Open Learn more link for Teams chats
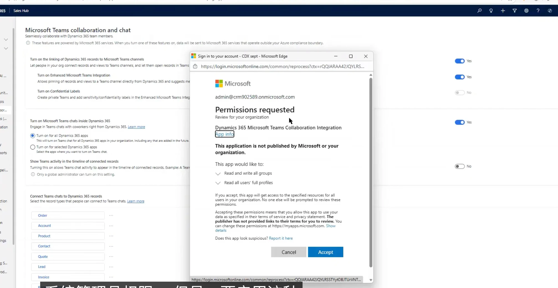The width and height of the screenshot is (558, 288). [136, 127]
